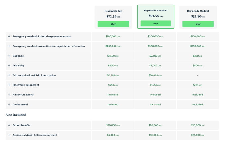The image size is (225, 143).
Task: Buy the Heymondo Premium plan
Action: [x=156, y=24]
